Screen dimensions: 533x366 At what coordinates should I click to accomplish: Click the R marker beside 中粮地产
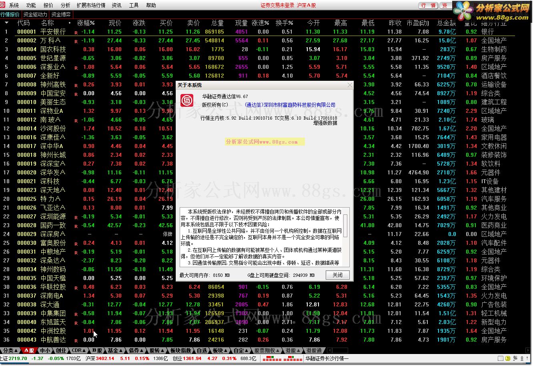tap(76, 252)
